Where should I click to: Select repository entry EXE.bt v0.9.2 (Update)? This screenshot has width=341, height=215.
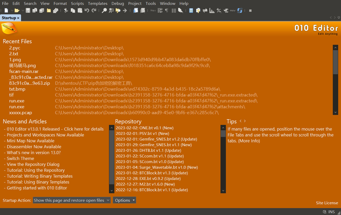pos(148,178)
